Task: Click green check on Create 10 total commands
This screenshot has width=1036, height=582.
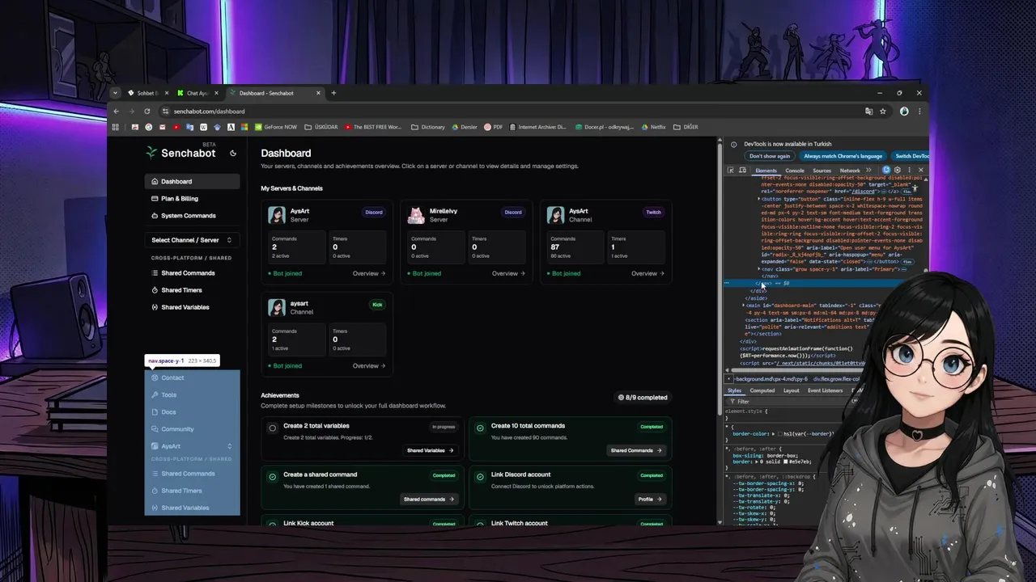Action: [480, 428]
